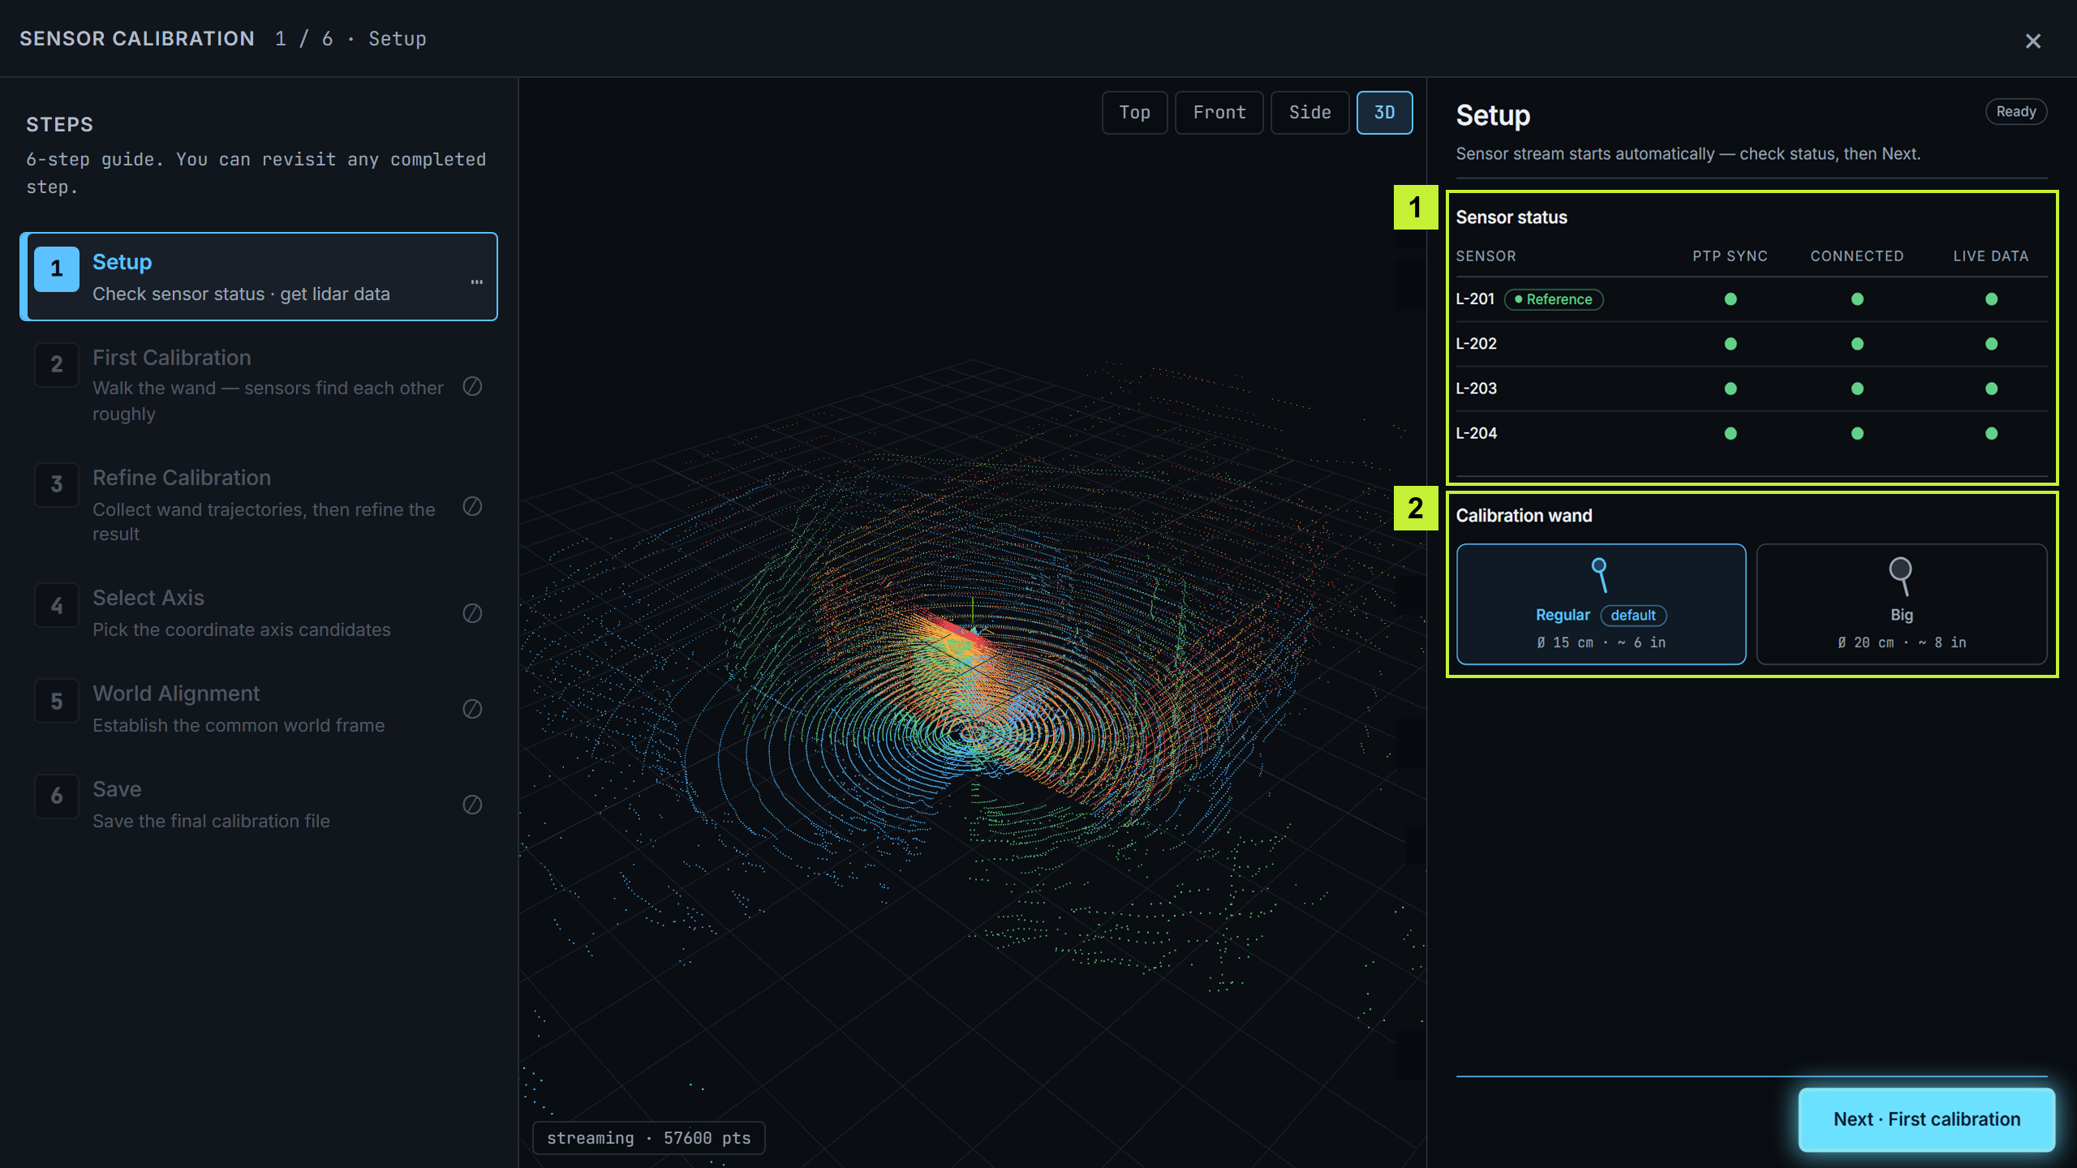Click the default badge on Regular wand
Image resolution: width=2077 pixels, height=1168 pixels.
[x=1633, y=616]
